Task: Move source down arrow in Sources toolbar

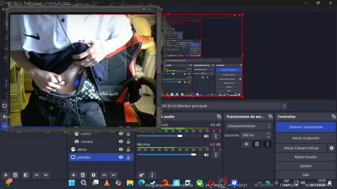Action: (113, 175)
